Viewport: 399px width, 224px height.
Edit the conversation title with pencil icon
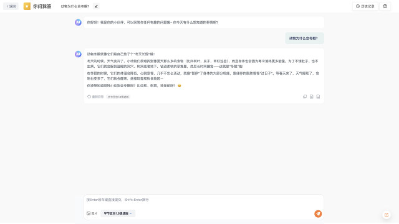click(96, 6)
